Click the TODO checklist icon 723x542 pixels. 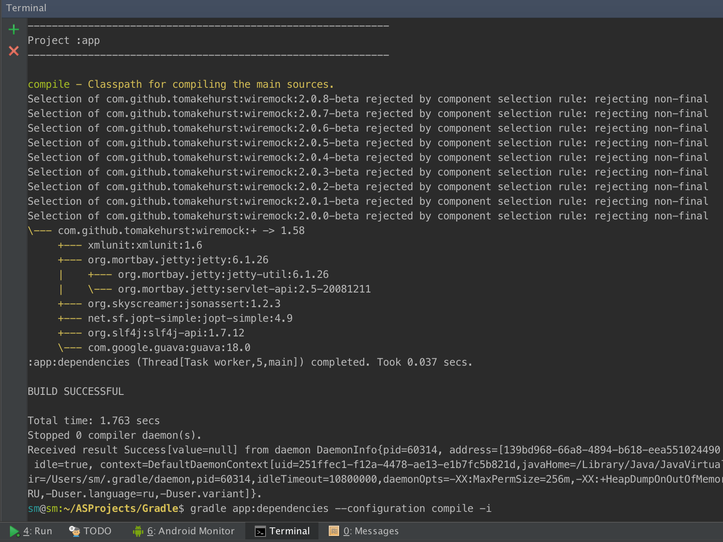coord(74,531)
